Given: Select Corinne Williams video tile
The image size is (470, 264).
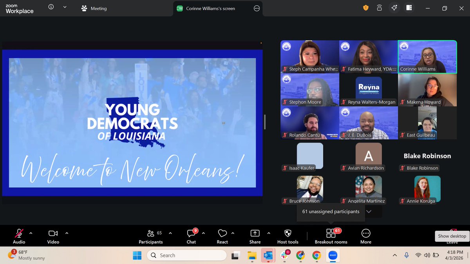Looking at the screenshot, I should tap(427, 57).
